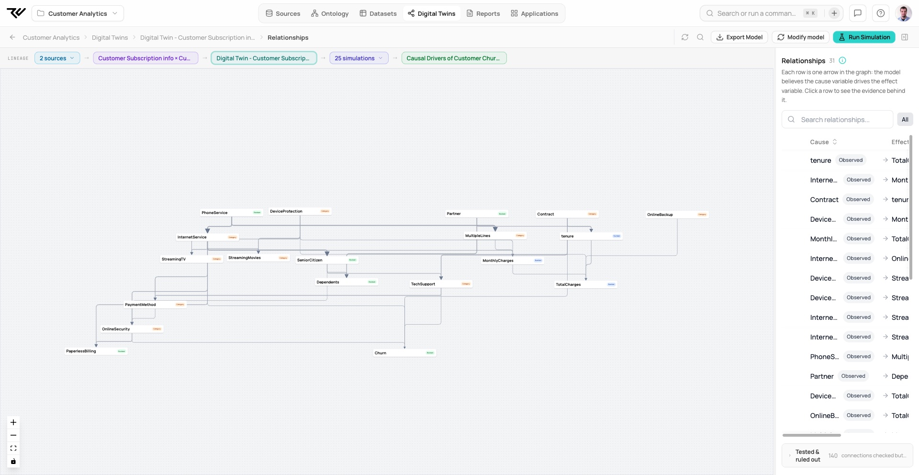Zoom out on the graph canvas
919x475 pixels.
[13, 435]
